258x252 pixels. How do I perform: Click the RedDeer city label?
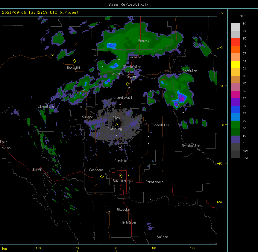pos(132,76)
